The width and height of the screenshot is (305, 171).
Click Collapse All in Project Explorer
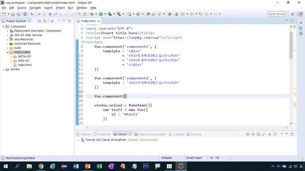coord(40,21)
